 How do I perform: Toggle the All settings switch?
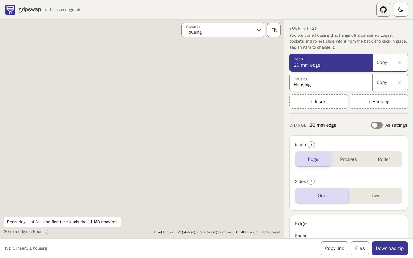(x=377, y=125)
